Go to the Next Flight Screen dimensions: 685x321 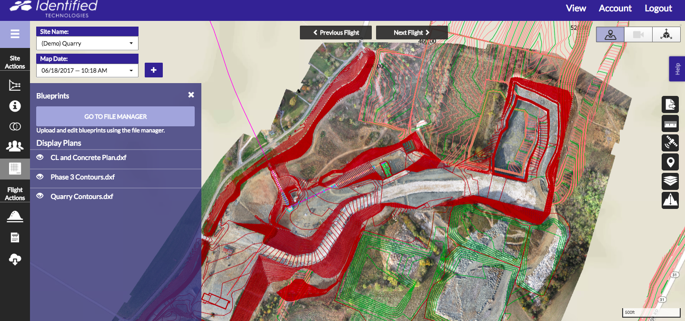tap(411, 33)
